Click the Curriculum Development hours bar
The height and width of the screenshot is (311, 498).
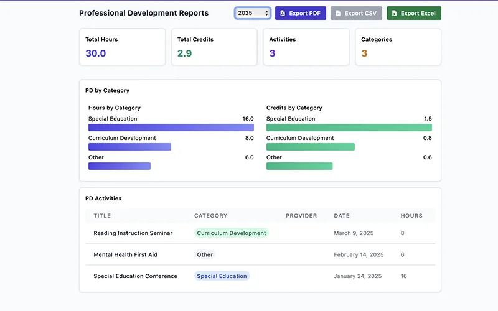pyautogui.click(x=129, y=147)
